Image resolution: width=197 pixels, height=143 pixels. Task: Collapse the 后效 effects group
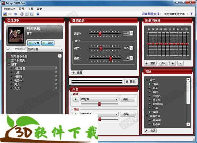(x=147, y=80)
